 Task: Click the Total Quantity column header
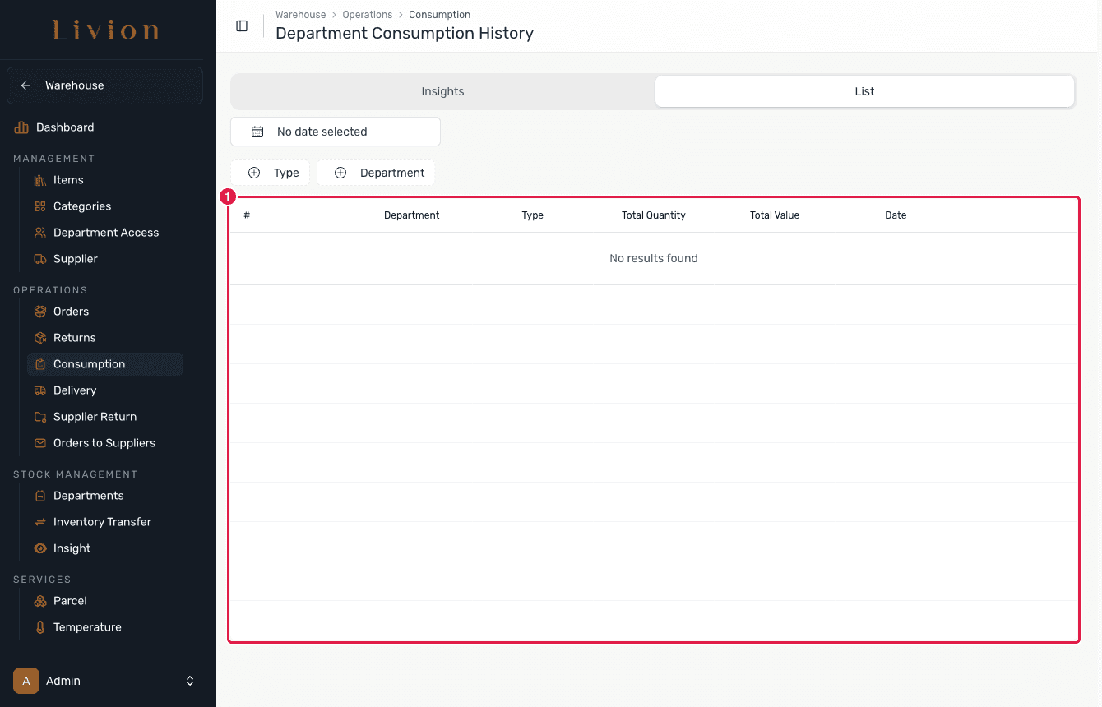click(x=654, y=215)
